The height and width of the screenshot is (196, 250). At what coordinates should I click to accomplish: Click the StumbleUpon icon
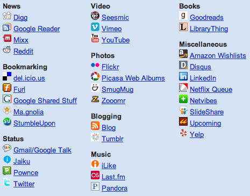[7, 122]
